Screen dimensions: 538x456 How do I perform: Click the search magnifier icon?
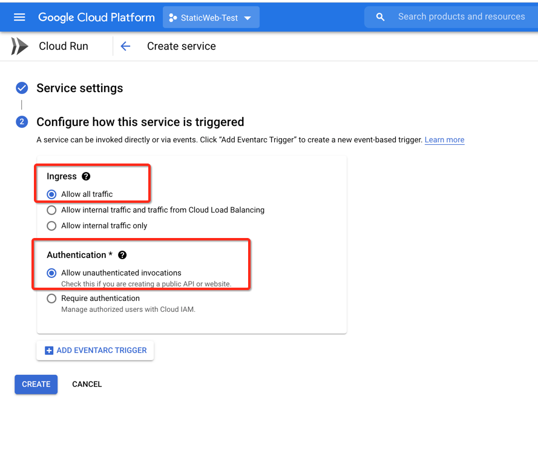[379, 16]
